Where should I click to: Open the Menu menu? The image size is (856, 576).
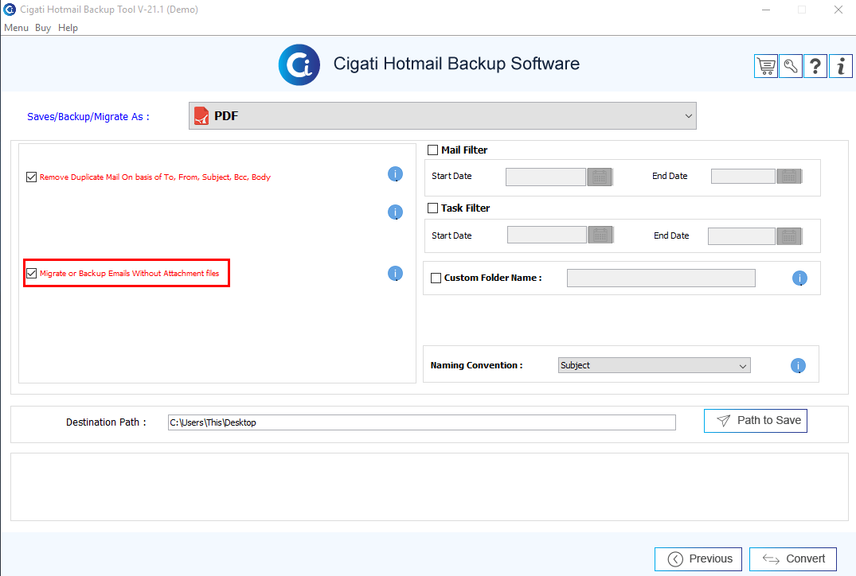point(17,28)
